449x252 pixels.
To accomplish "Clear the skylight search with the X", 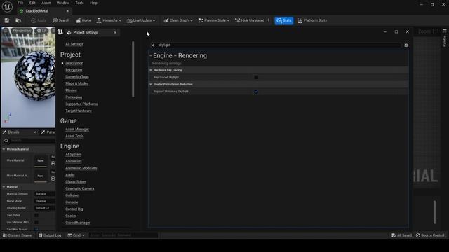I will pyautogui.click(x=153, y=45).
